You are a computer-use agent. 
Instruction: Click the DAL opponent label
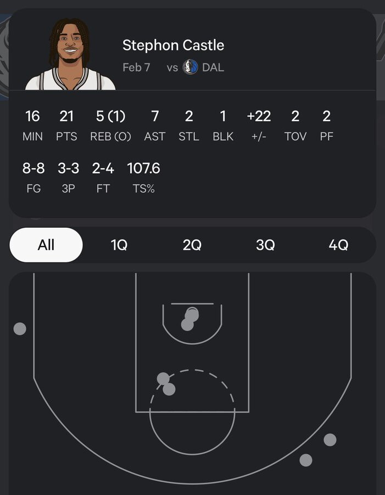point(213,67)
